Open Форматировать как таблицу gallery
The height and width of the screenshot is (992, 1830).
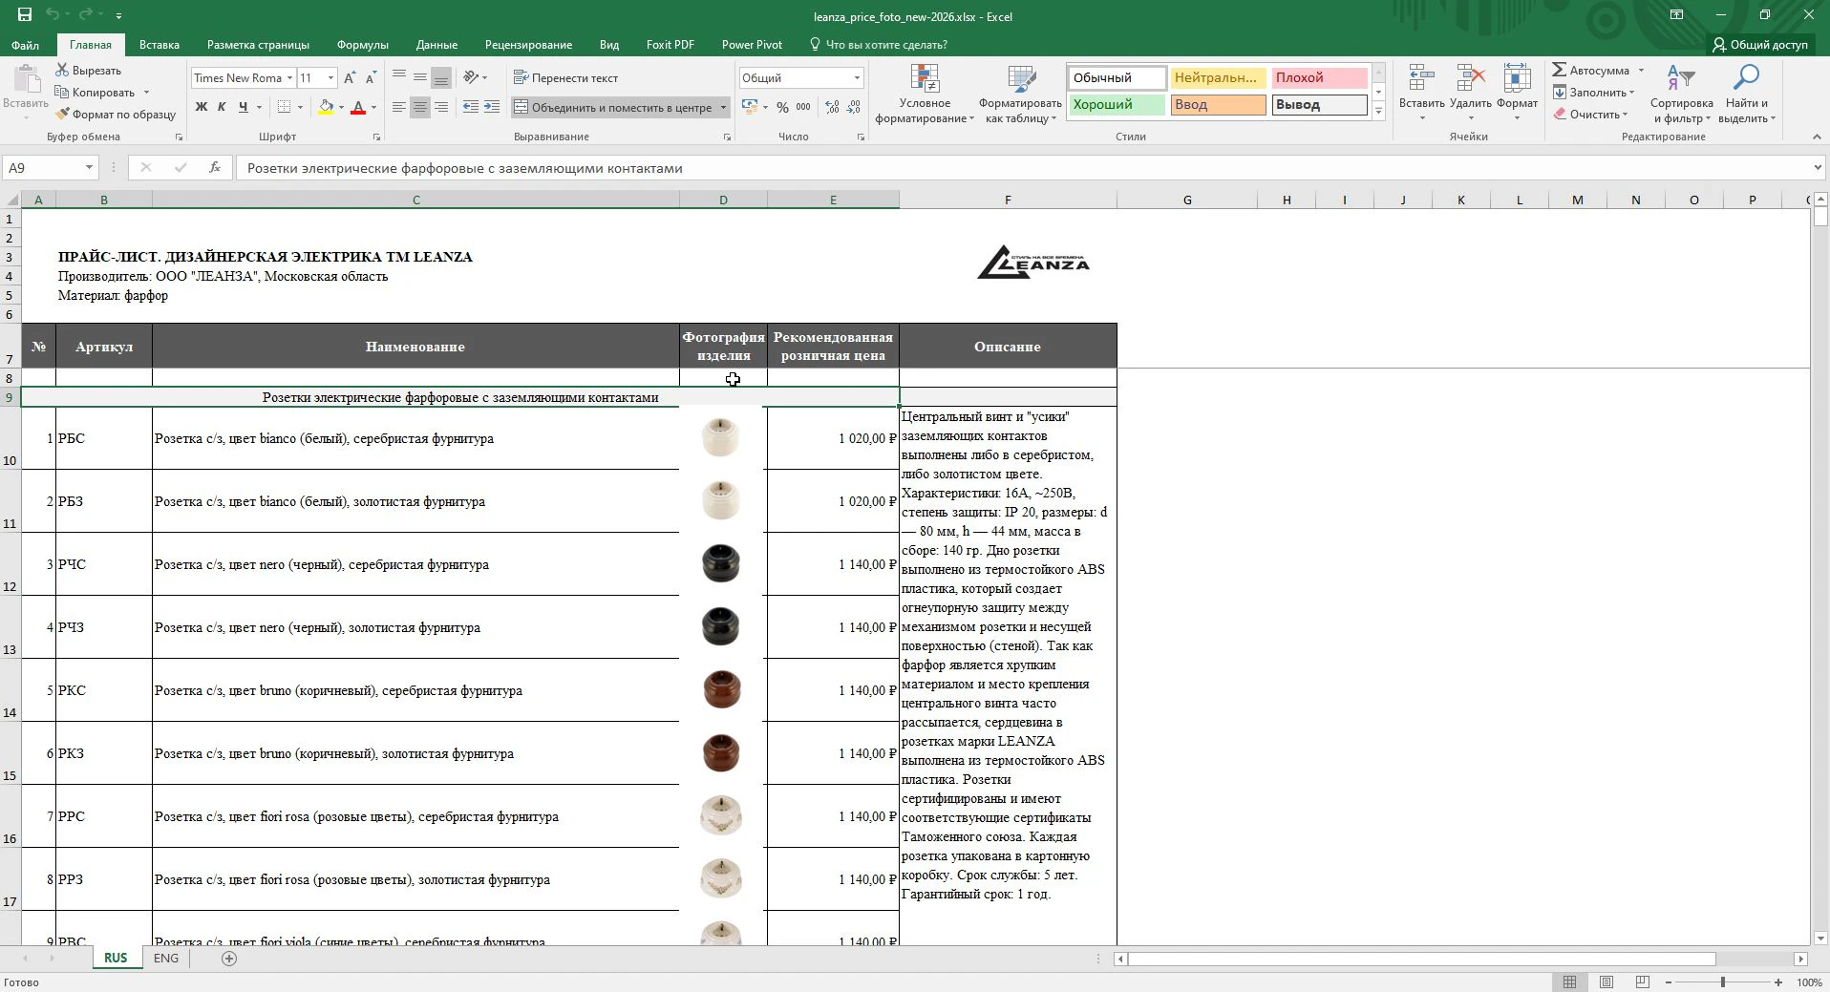point(1020,94)
